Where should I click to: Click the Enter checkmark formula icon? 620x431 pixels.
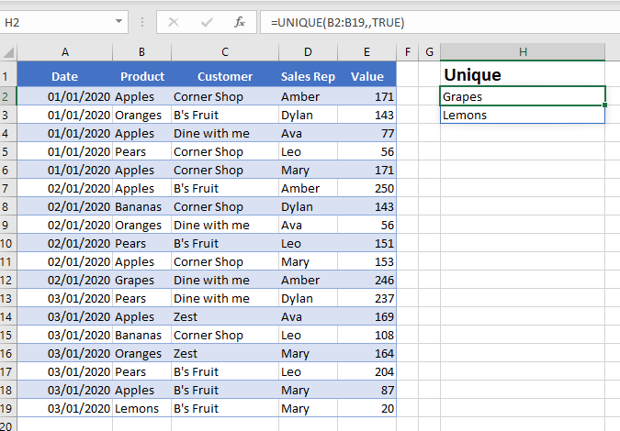[x=207, y=22]
